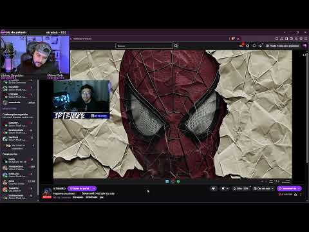Expand the arrow on the Subscribe button
Image resolution: width=309 pixels, height=232 pixels.
pos(299,188)
